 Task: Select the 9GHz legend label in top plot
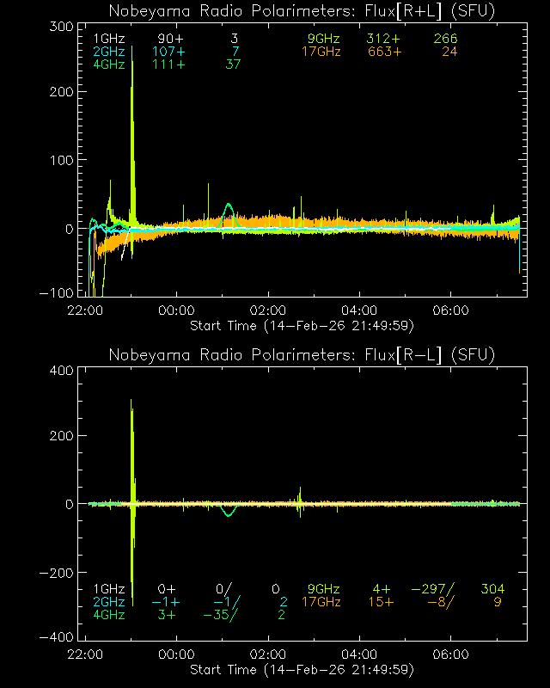(324, 40)
